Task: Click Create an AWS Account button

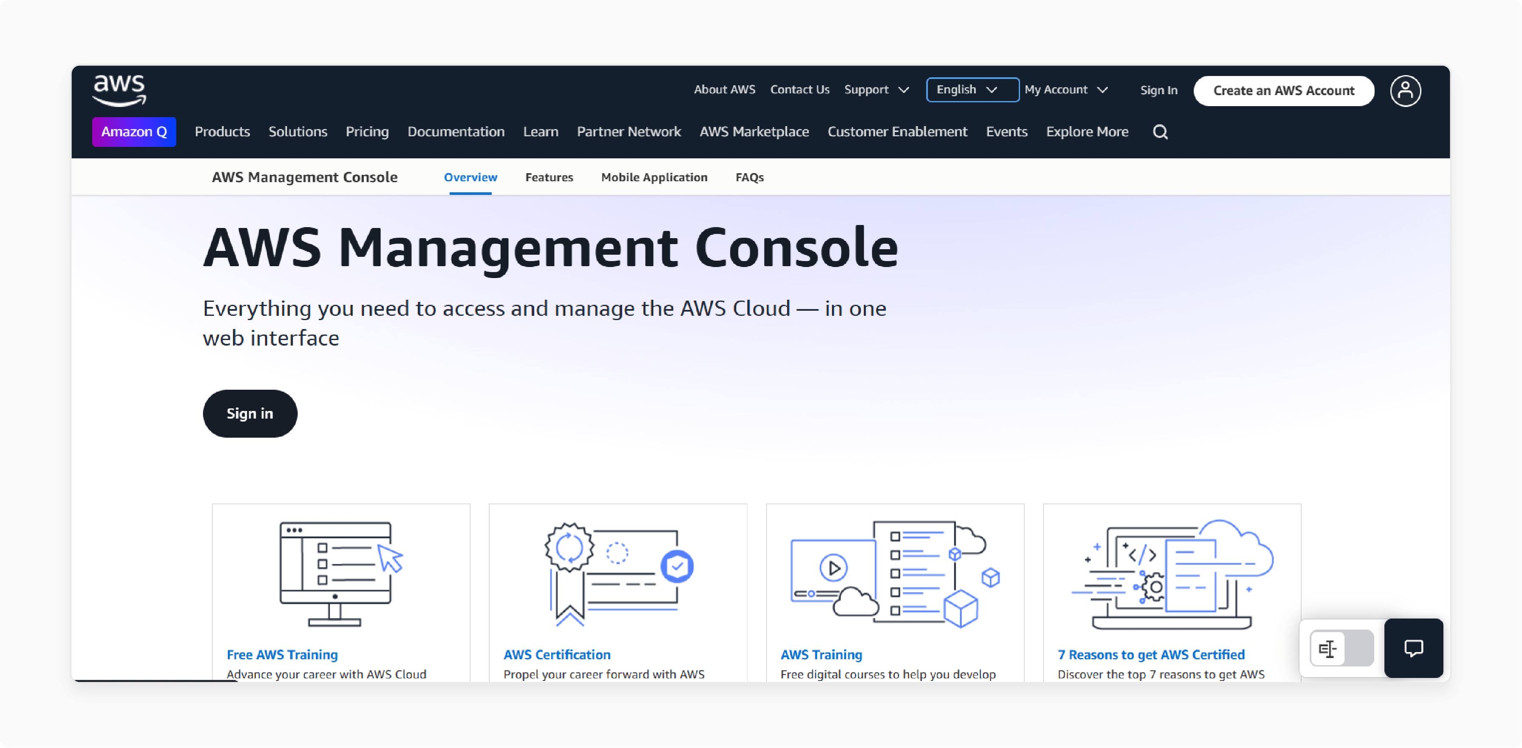Action: [1283, 90]
